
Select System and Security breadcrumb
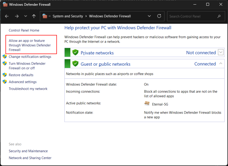point(68,16)
